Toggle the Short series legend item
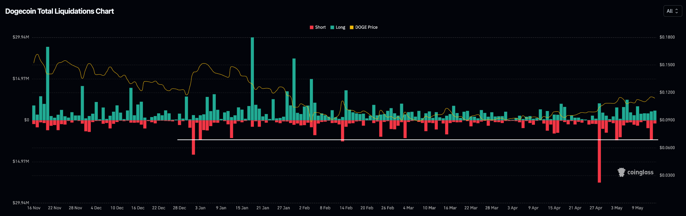The height and width of the screenshot is (216, 686). click(x=318, y=27)
